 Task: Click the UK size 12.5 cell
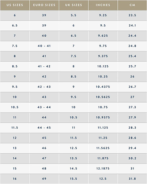pos(73,148)
